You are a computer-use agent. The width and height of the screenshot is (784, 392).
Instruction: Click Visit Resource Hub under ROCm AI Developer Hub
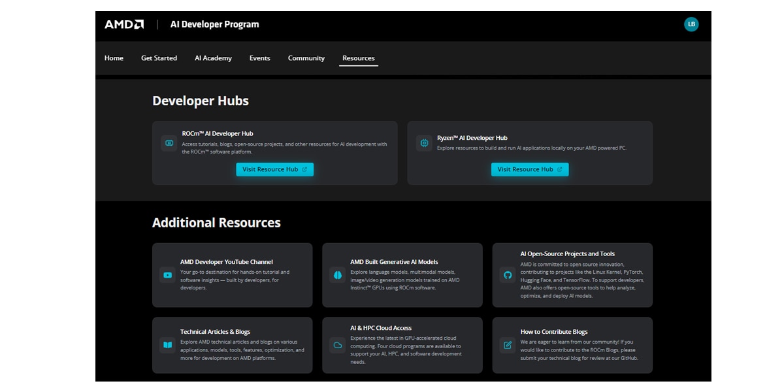pyautogui.click(x=274, y=169)
